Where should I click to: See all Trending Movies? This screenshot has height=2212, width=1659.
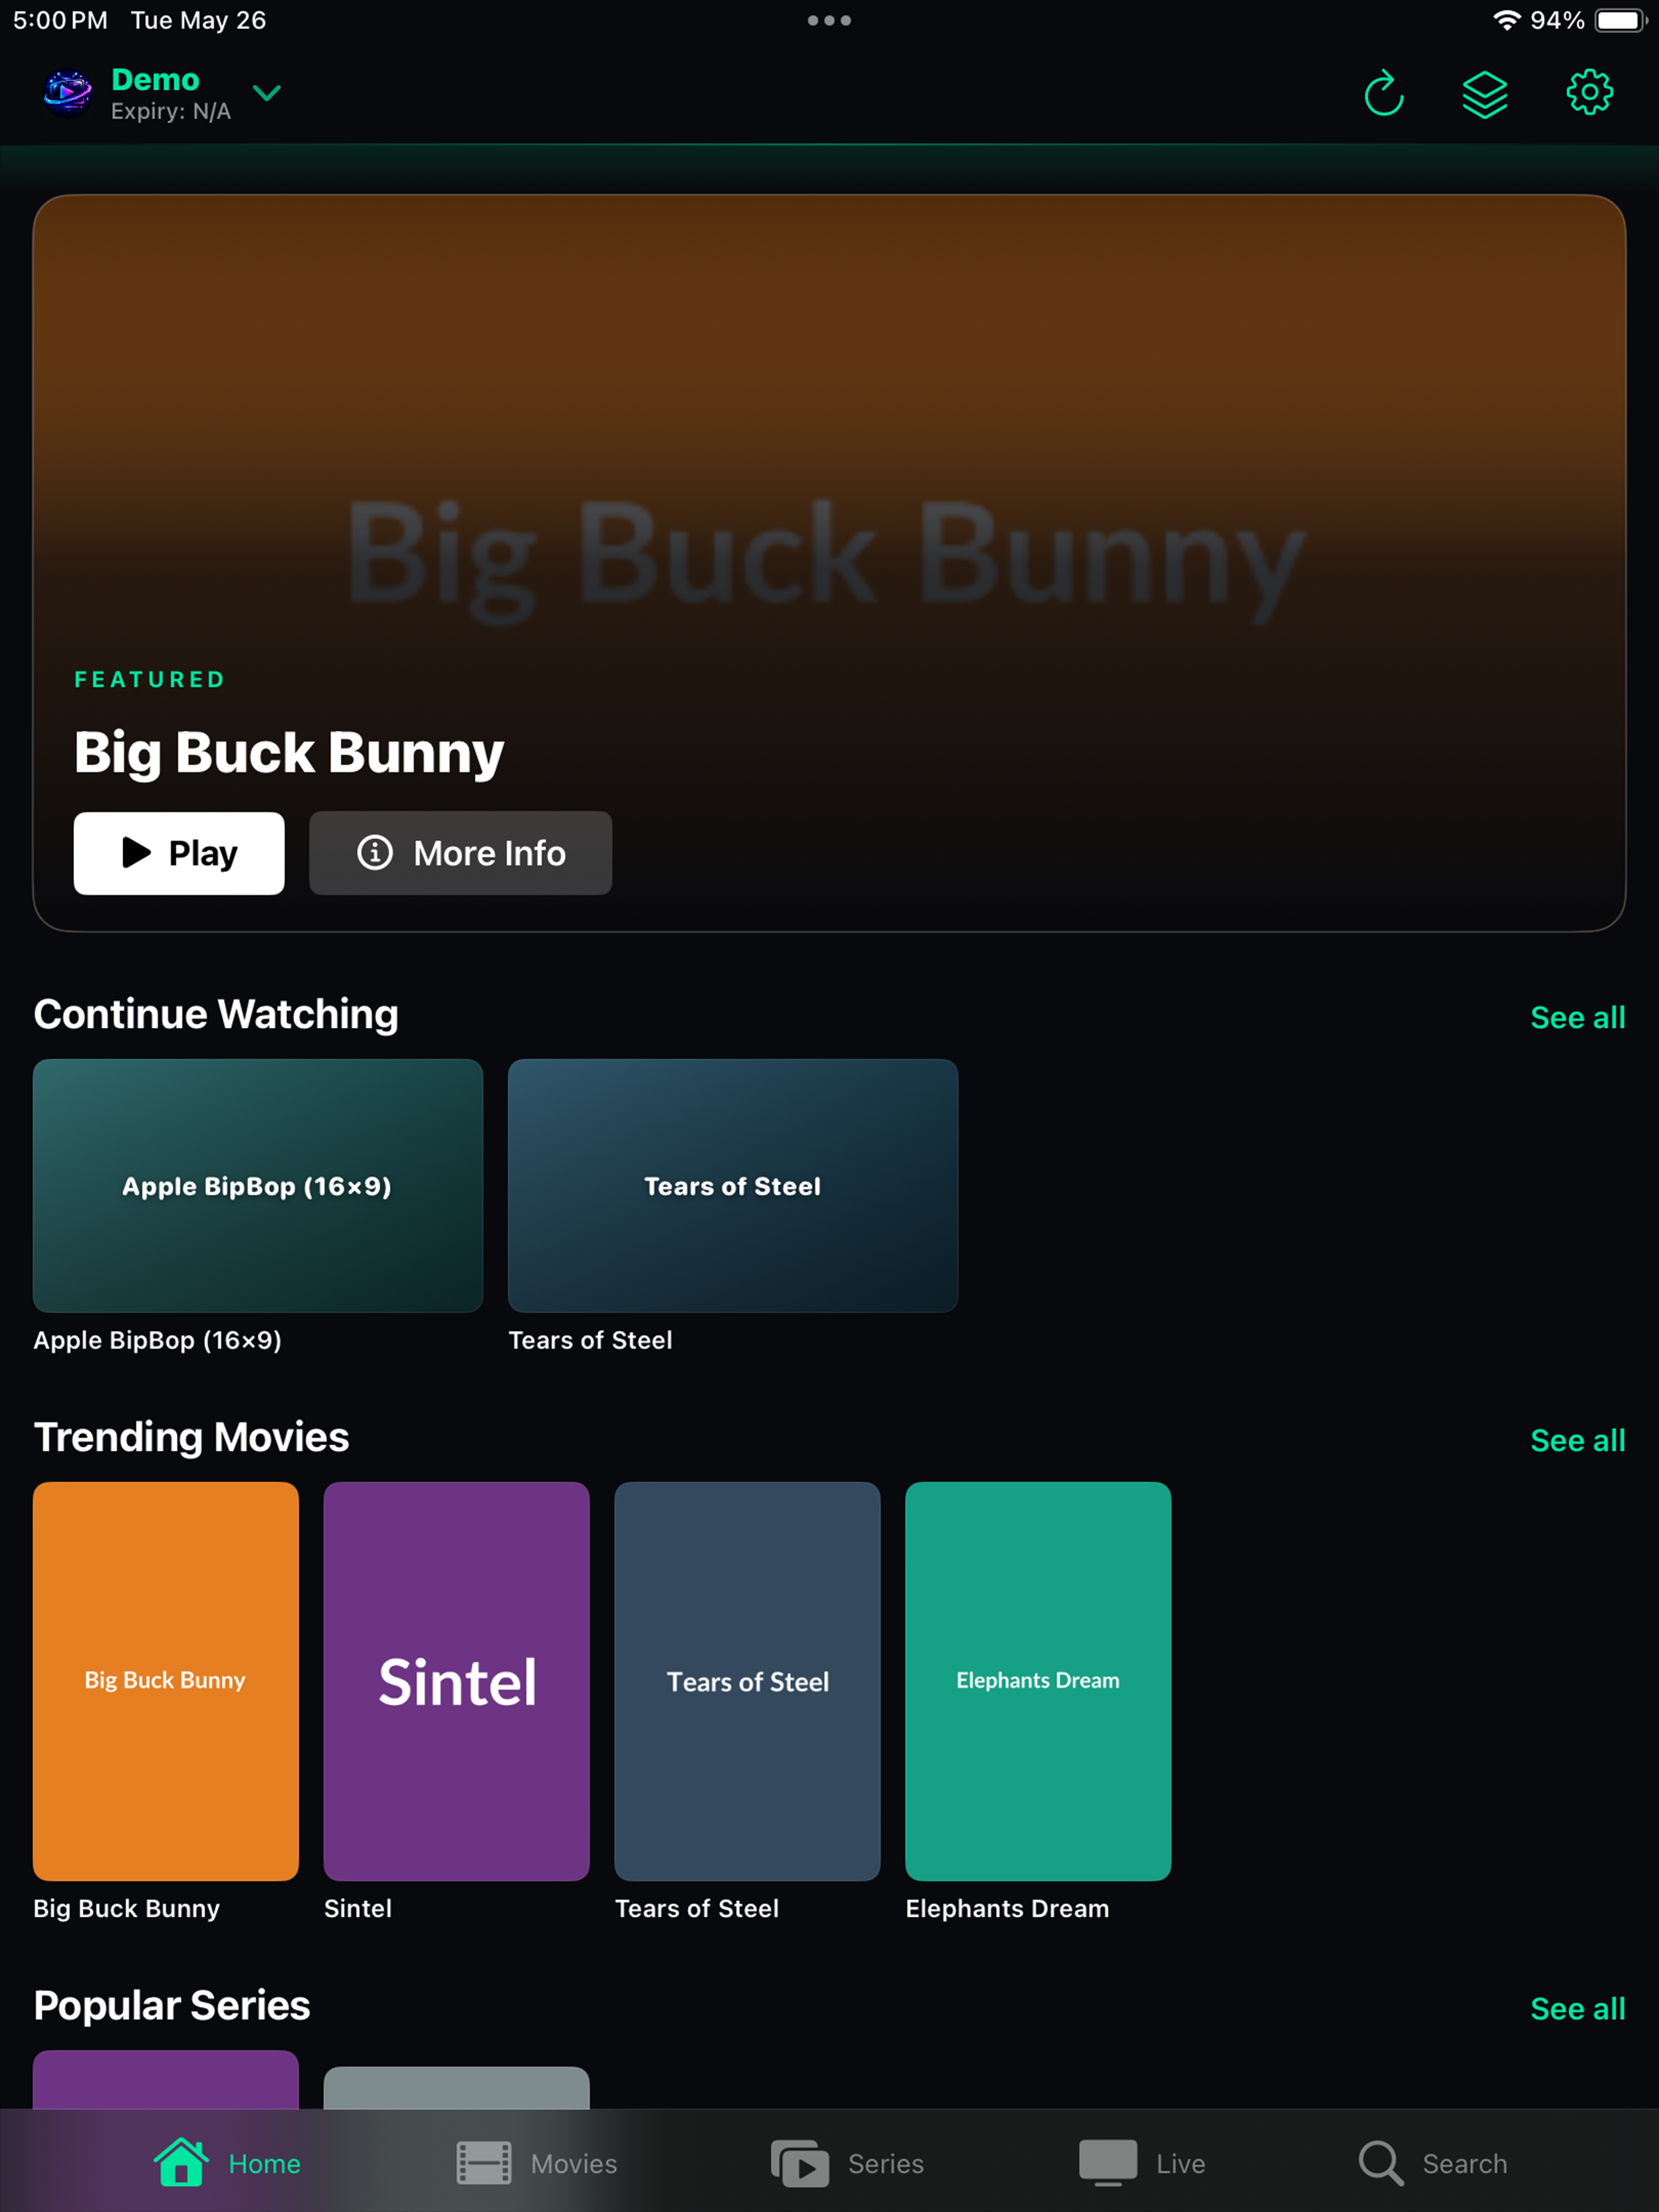pyautogui.click(x=1577, y=1440)
